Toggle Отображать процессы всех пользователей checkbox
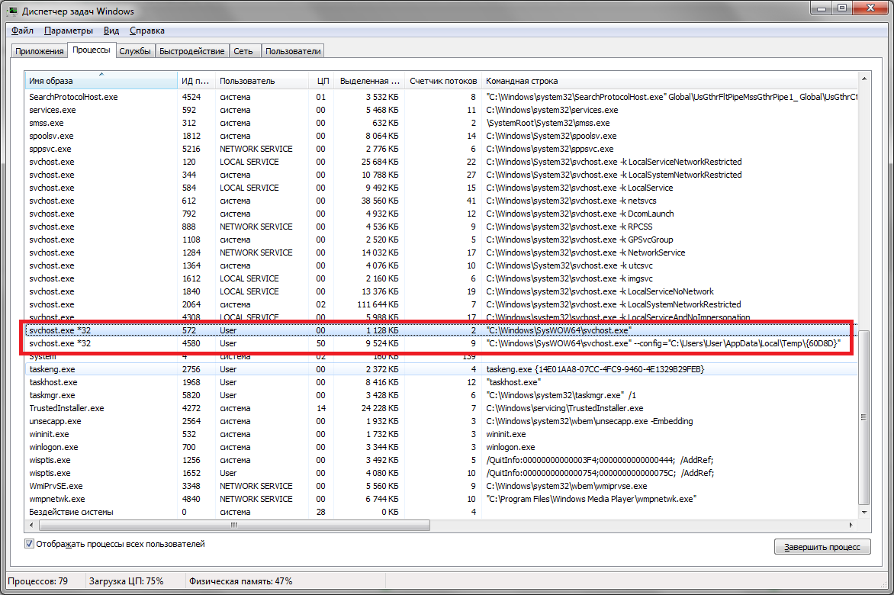Image resolution: width=894 pixels, height=595 pixels. pos(30,545)
